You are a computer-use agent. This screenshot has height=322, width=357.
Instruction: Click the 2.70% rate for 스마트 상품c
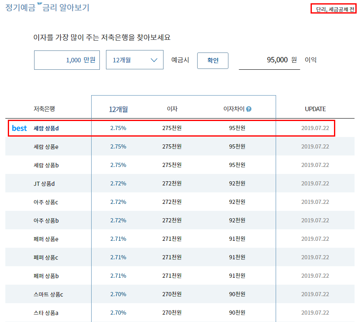[x=118, y=294]
